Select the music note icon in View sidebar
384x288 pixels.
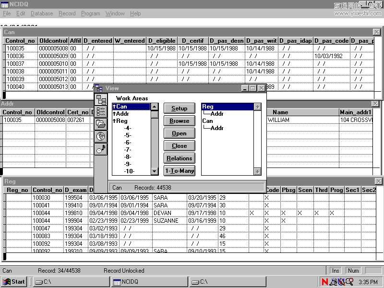pyautogui.click(x=101, y=149)
